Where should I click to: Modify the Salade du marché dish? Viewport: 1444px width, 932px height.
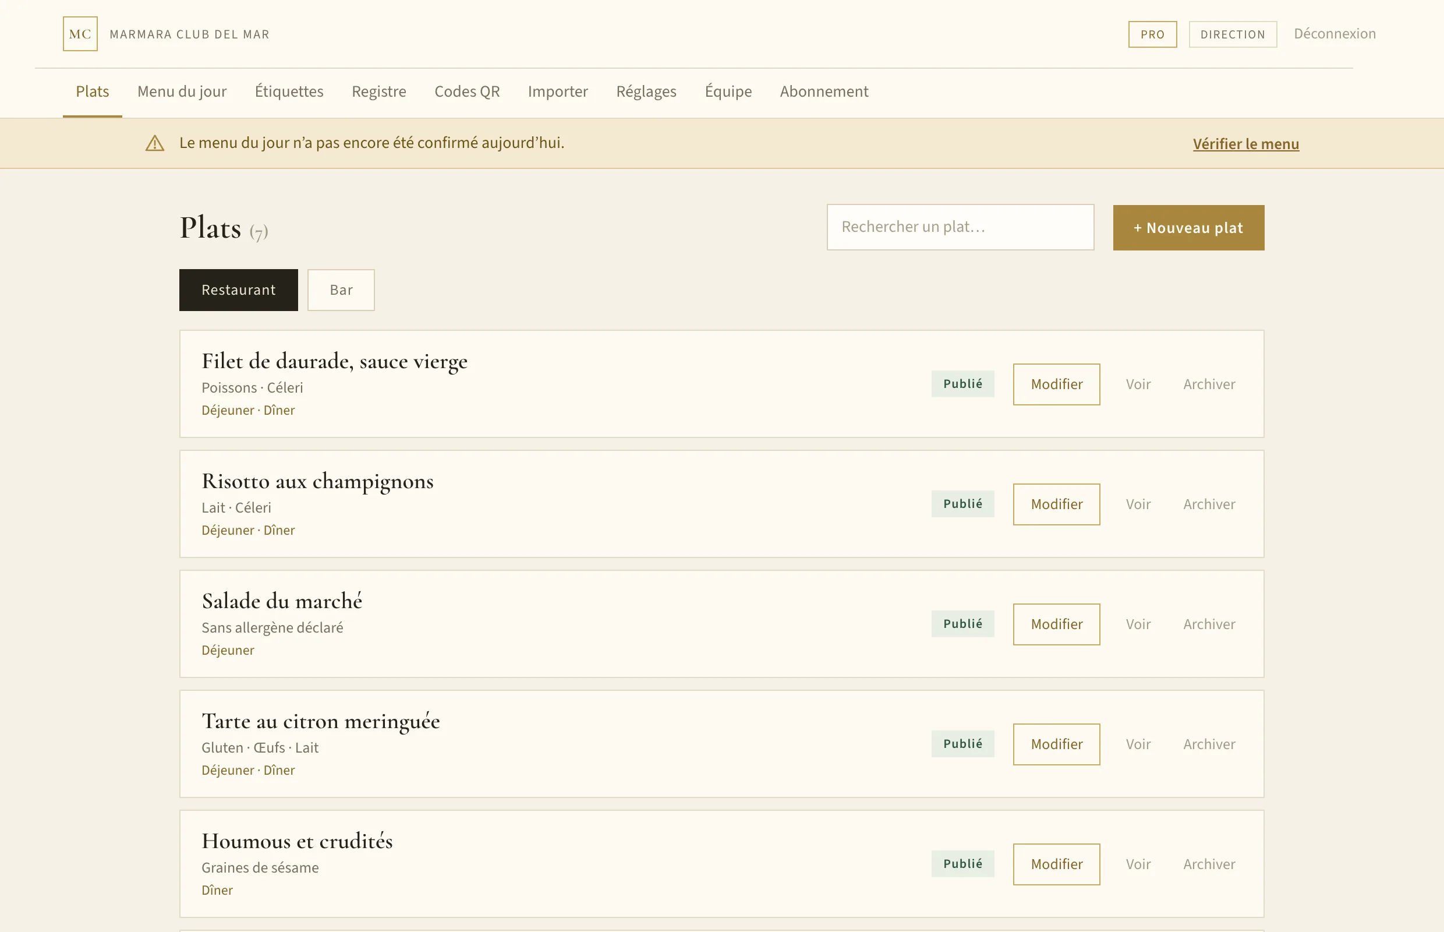tap(1057, 624)
